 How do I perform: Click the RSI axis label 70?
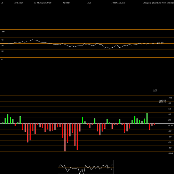(2, 40)
